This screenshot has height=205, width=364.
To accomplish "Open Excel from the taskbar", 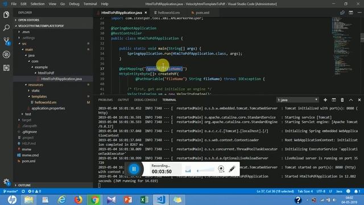I will click(x=144, y=200).
